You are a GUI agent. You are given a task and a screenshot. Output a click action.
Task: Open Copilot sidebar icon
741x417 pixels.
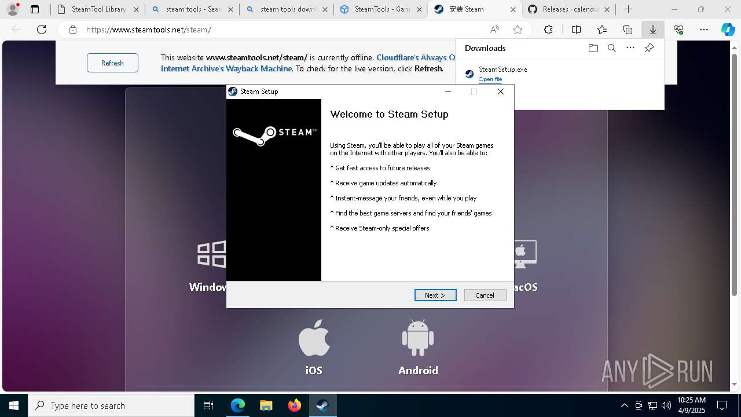(728, 30)
